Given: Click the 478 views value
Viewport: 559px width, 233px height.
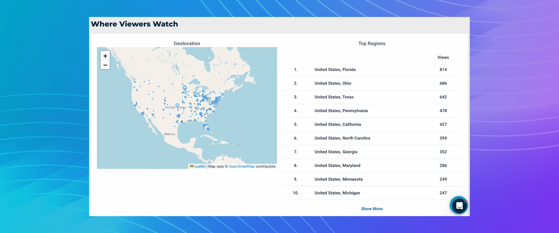Looking at the screenshot, I should [443, 111].
